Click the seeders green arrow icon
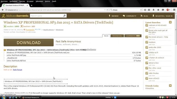The width and height of the screenshot is (177, 99). click(5, 26)
